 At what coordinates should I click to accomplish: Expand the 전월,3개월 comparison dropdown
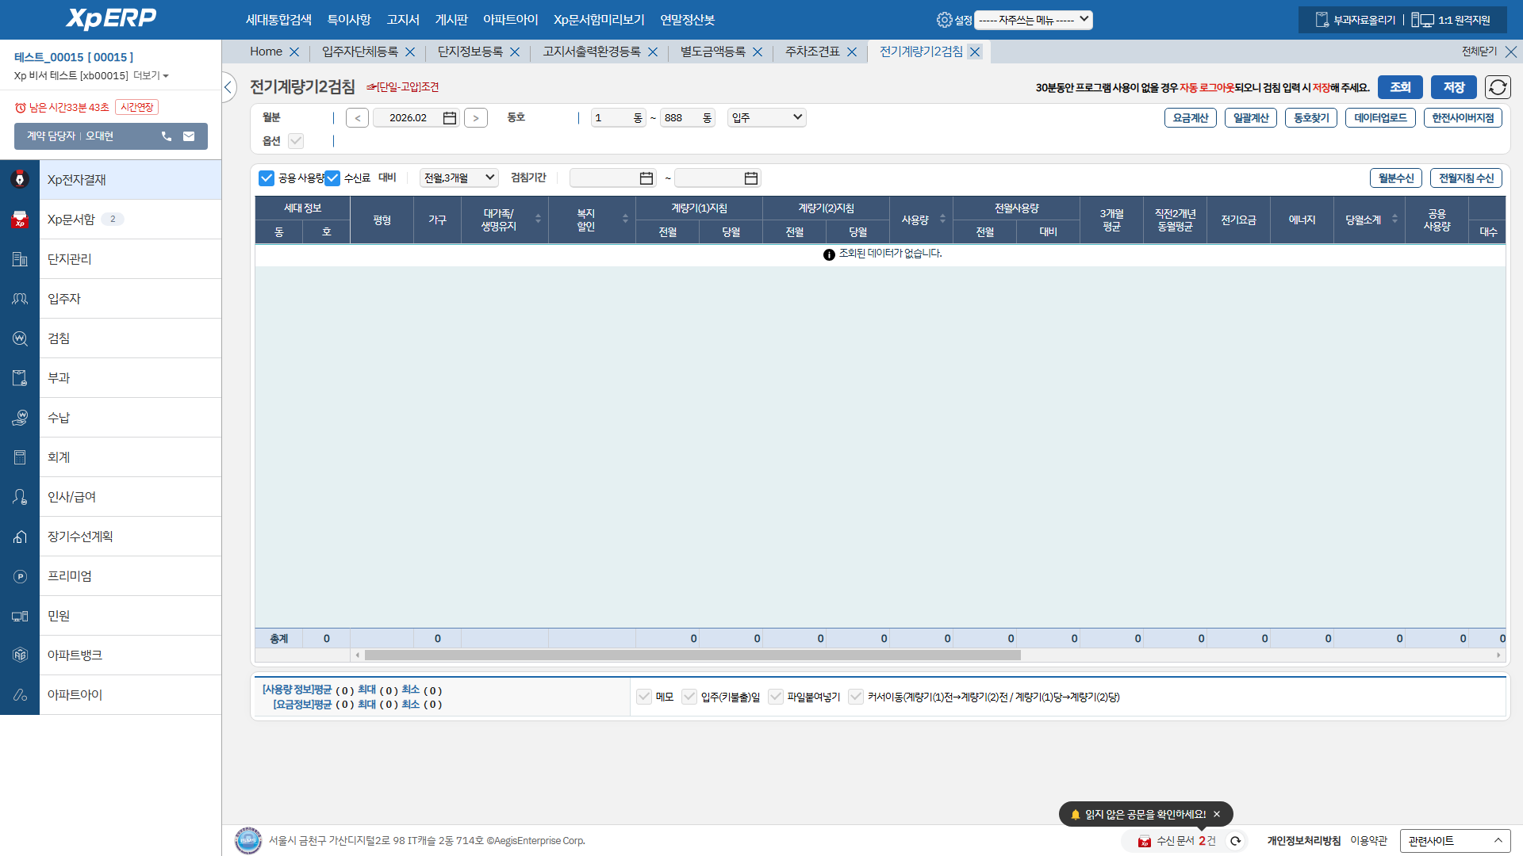point(458,178)
